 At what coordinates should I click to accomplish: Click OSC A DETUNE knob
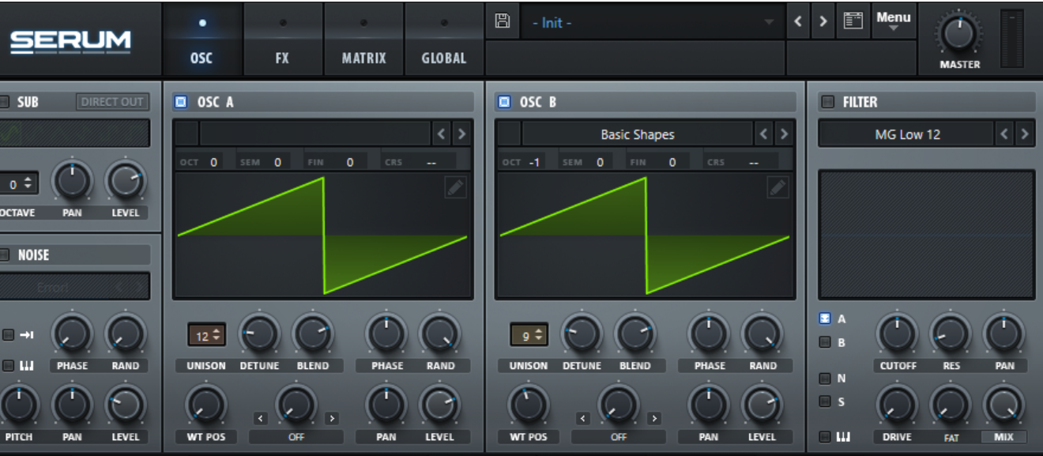259,334
